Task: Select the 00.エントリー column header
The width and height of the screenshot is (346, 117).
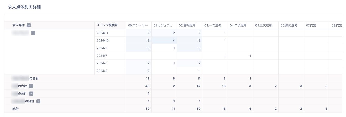Action: (138, 25)
